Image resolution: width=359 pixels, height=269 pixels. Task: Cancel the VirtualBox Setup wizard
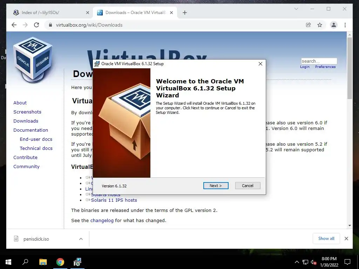point(248,186)
